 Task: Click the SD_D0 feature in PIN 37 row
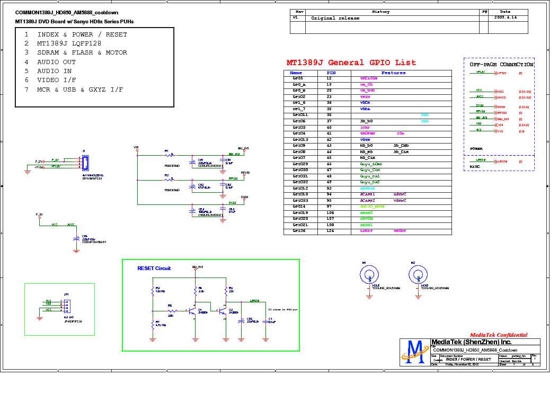click(x=366, y=121)
